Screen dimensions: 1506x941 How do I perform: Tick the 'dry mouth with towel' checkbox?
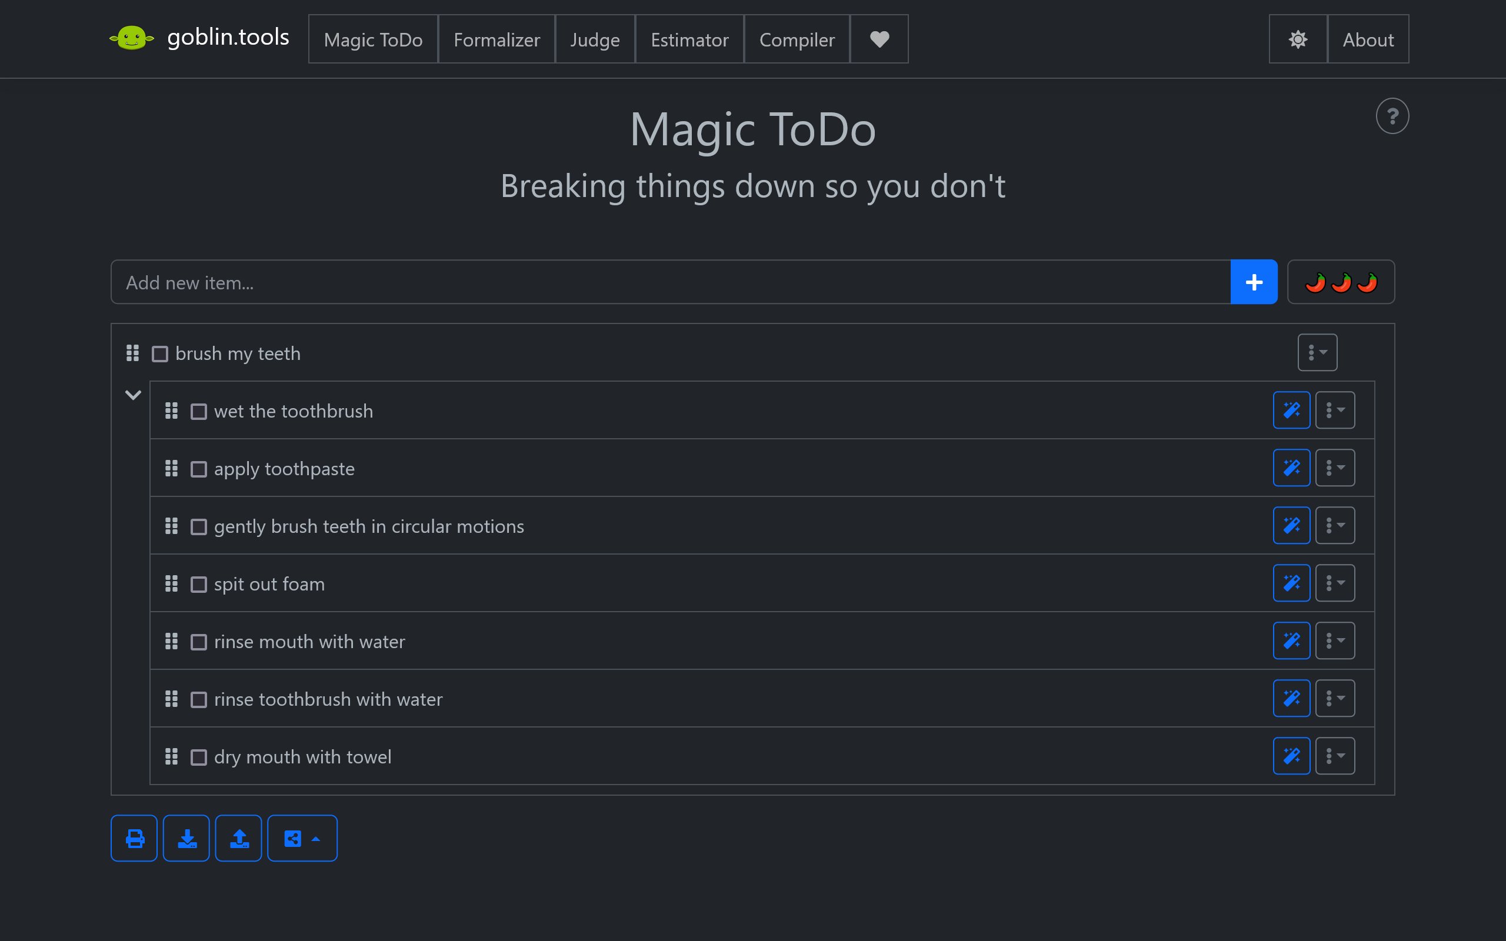pyautogui.click(x=198, y=757)
